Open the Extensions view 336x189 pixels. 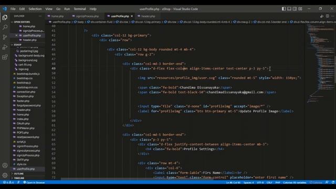tap(5, 57)
